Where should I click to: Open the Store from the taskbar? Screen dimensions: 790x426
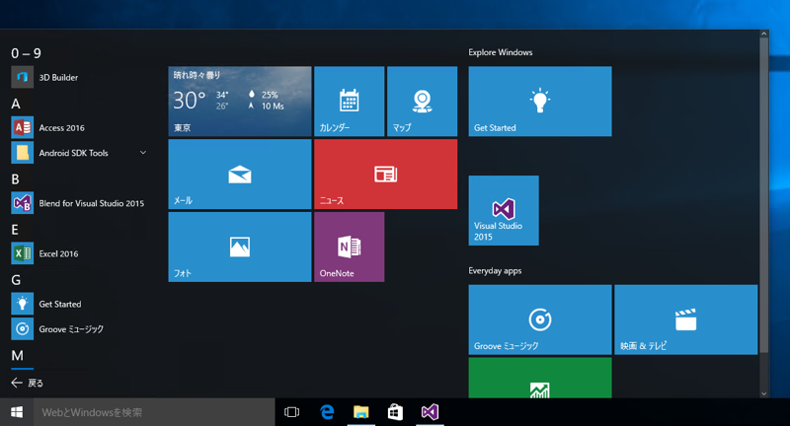[396, 412]
